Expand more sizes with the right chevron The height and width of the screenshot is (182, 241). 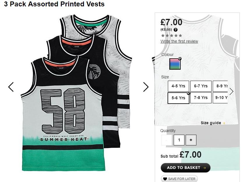click(x=231, y=91)
